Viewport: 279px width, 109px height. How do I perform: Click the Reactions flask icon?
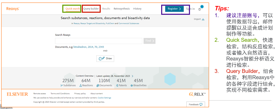(x=81, y=86)
